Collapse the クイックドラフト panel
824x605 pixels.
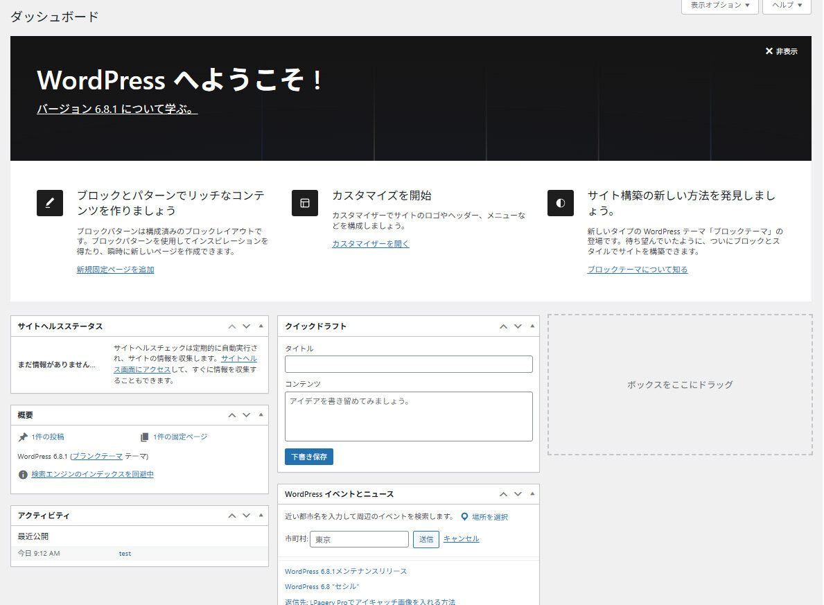click(x=532, y=326)
